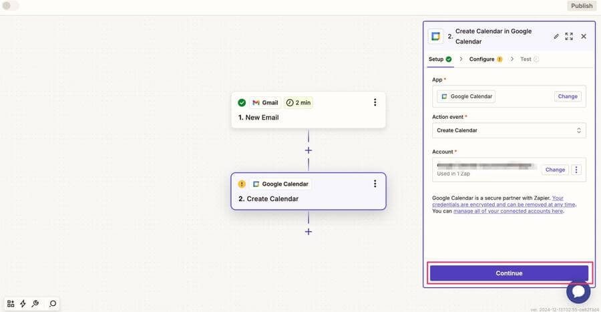The height and width of the screenshot is (312, 601).
Task: Open the Google Calendar step three-dot menu
Action: (375, 184)
